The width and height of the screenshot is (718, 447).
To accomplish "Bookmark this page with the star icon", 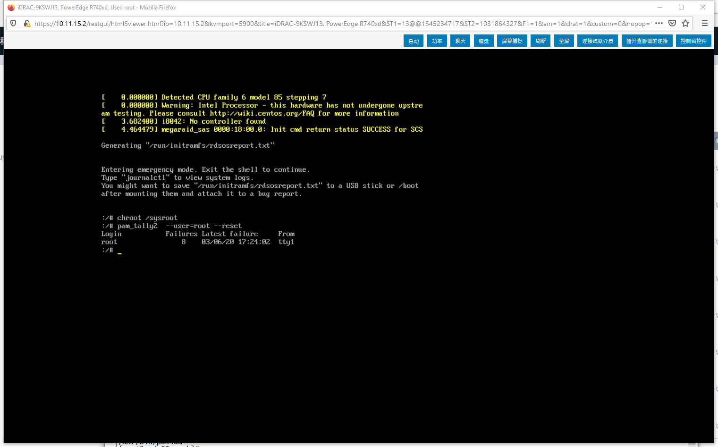I will click(685, 23).
